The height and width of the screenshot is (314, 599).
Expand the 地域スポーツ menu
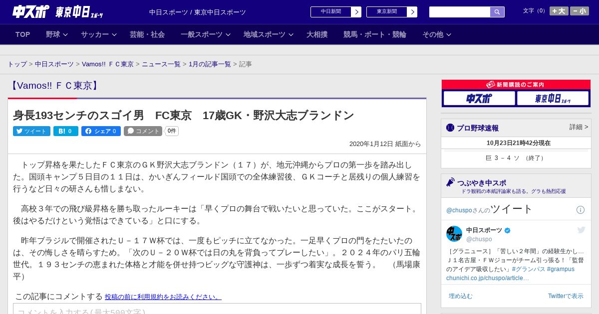point(269,34)
